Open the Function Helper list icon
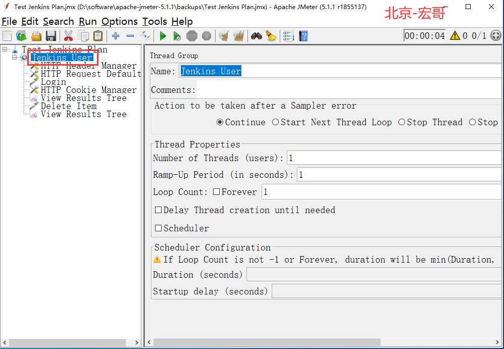The height and width of the screenshot is (349, 504). click(289, 36)
